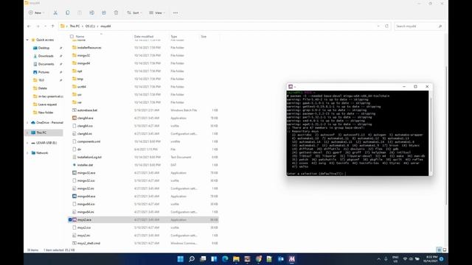Click the msys2.exe application icon
This screenshot has height=265, width=472.
74,219
